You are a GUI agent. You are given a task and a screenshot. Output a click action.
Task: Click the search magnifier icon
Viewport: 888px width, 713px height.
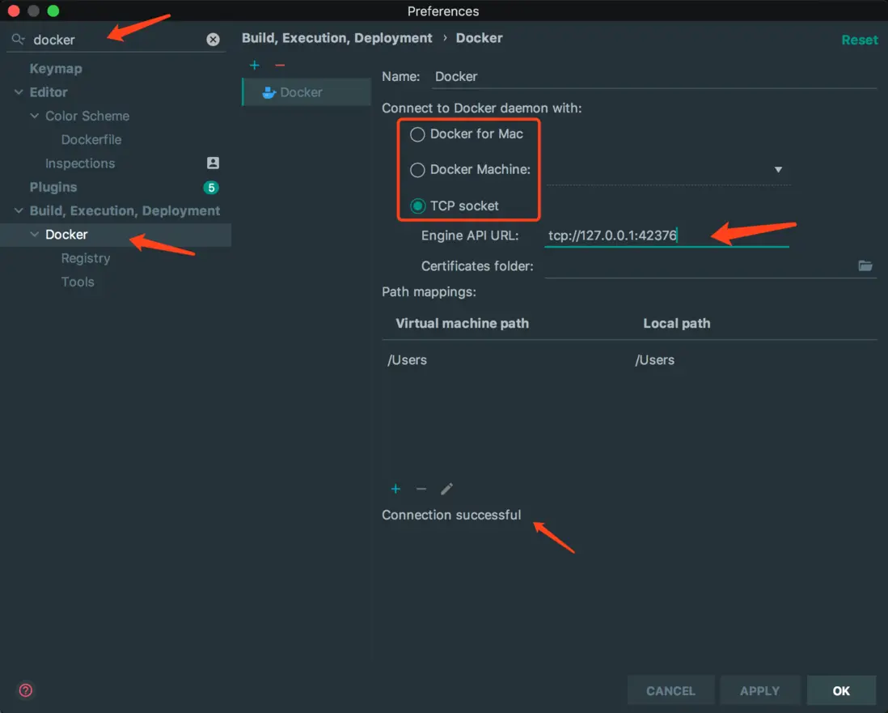point(18,39)
